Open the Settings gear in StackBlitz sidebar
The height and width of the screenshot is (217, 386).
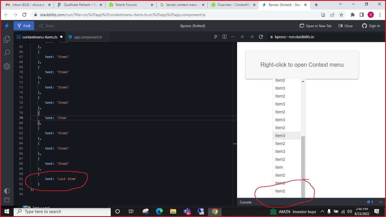7,66
